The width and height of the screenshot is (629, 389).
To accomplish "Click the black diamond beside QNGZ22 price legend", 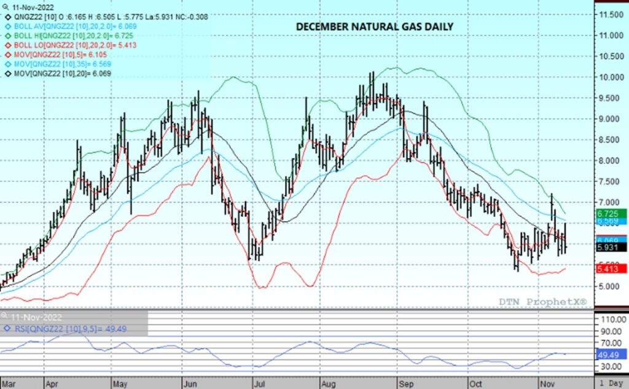I will (x=5, y=17).
